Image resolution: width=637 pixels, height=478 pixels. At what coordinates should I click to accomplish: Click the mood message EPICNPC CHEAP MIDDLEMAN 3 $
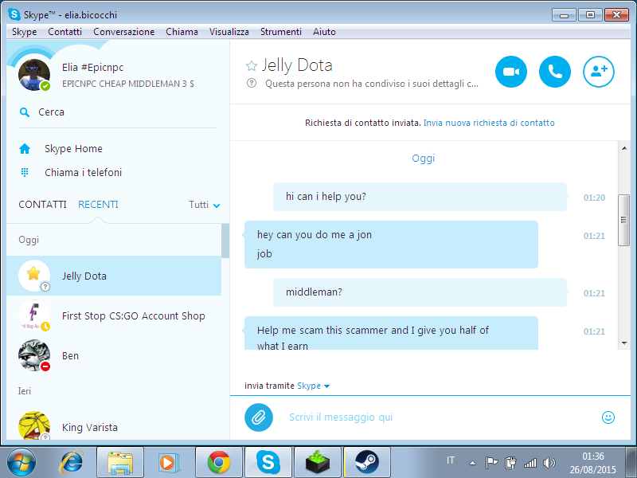[x=128, y=84]
